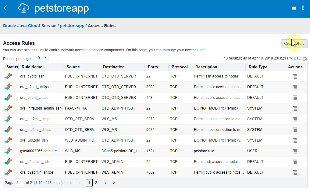Select rule name sys_wls2otd_ssh
Image resolution: width=310 pixels, height=191 pixels.
coord(34,140)
